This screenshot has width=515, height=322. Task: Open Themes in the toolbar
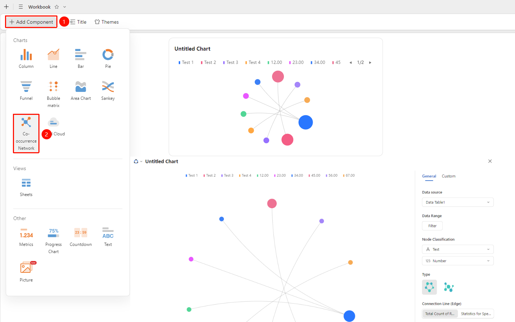pyautogui.click(x=107, y=22)
